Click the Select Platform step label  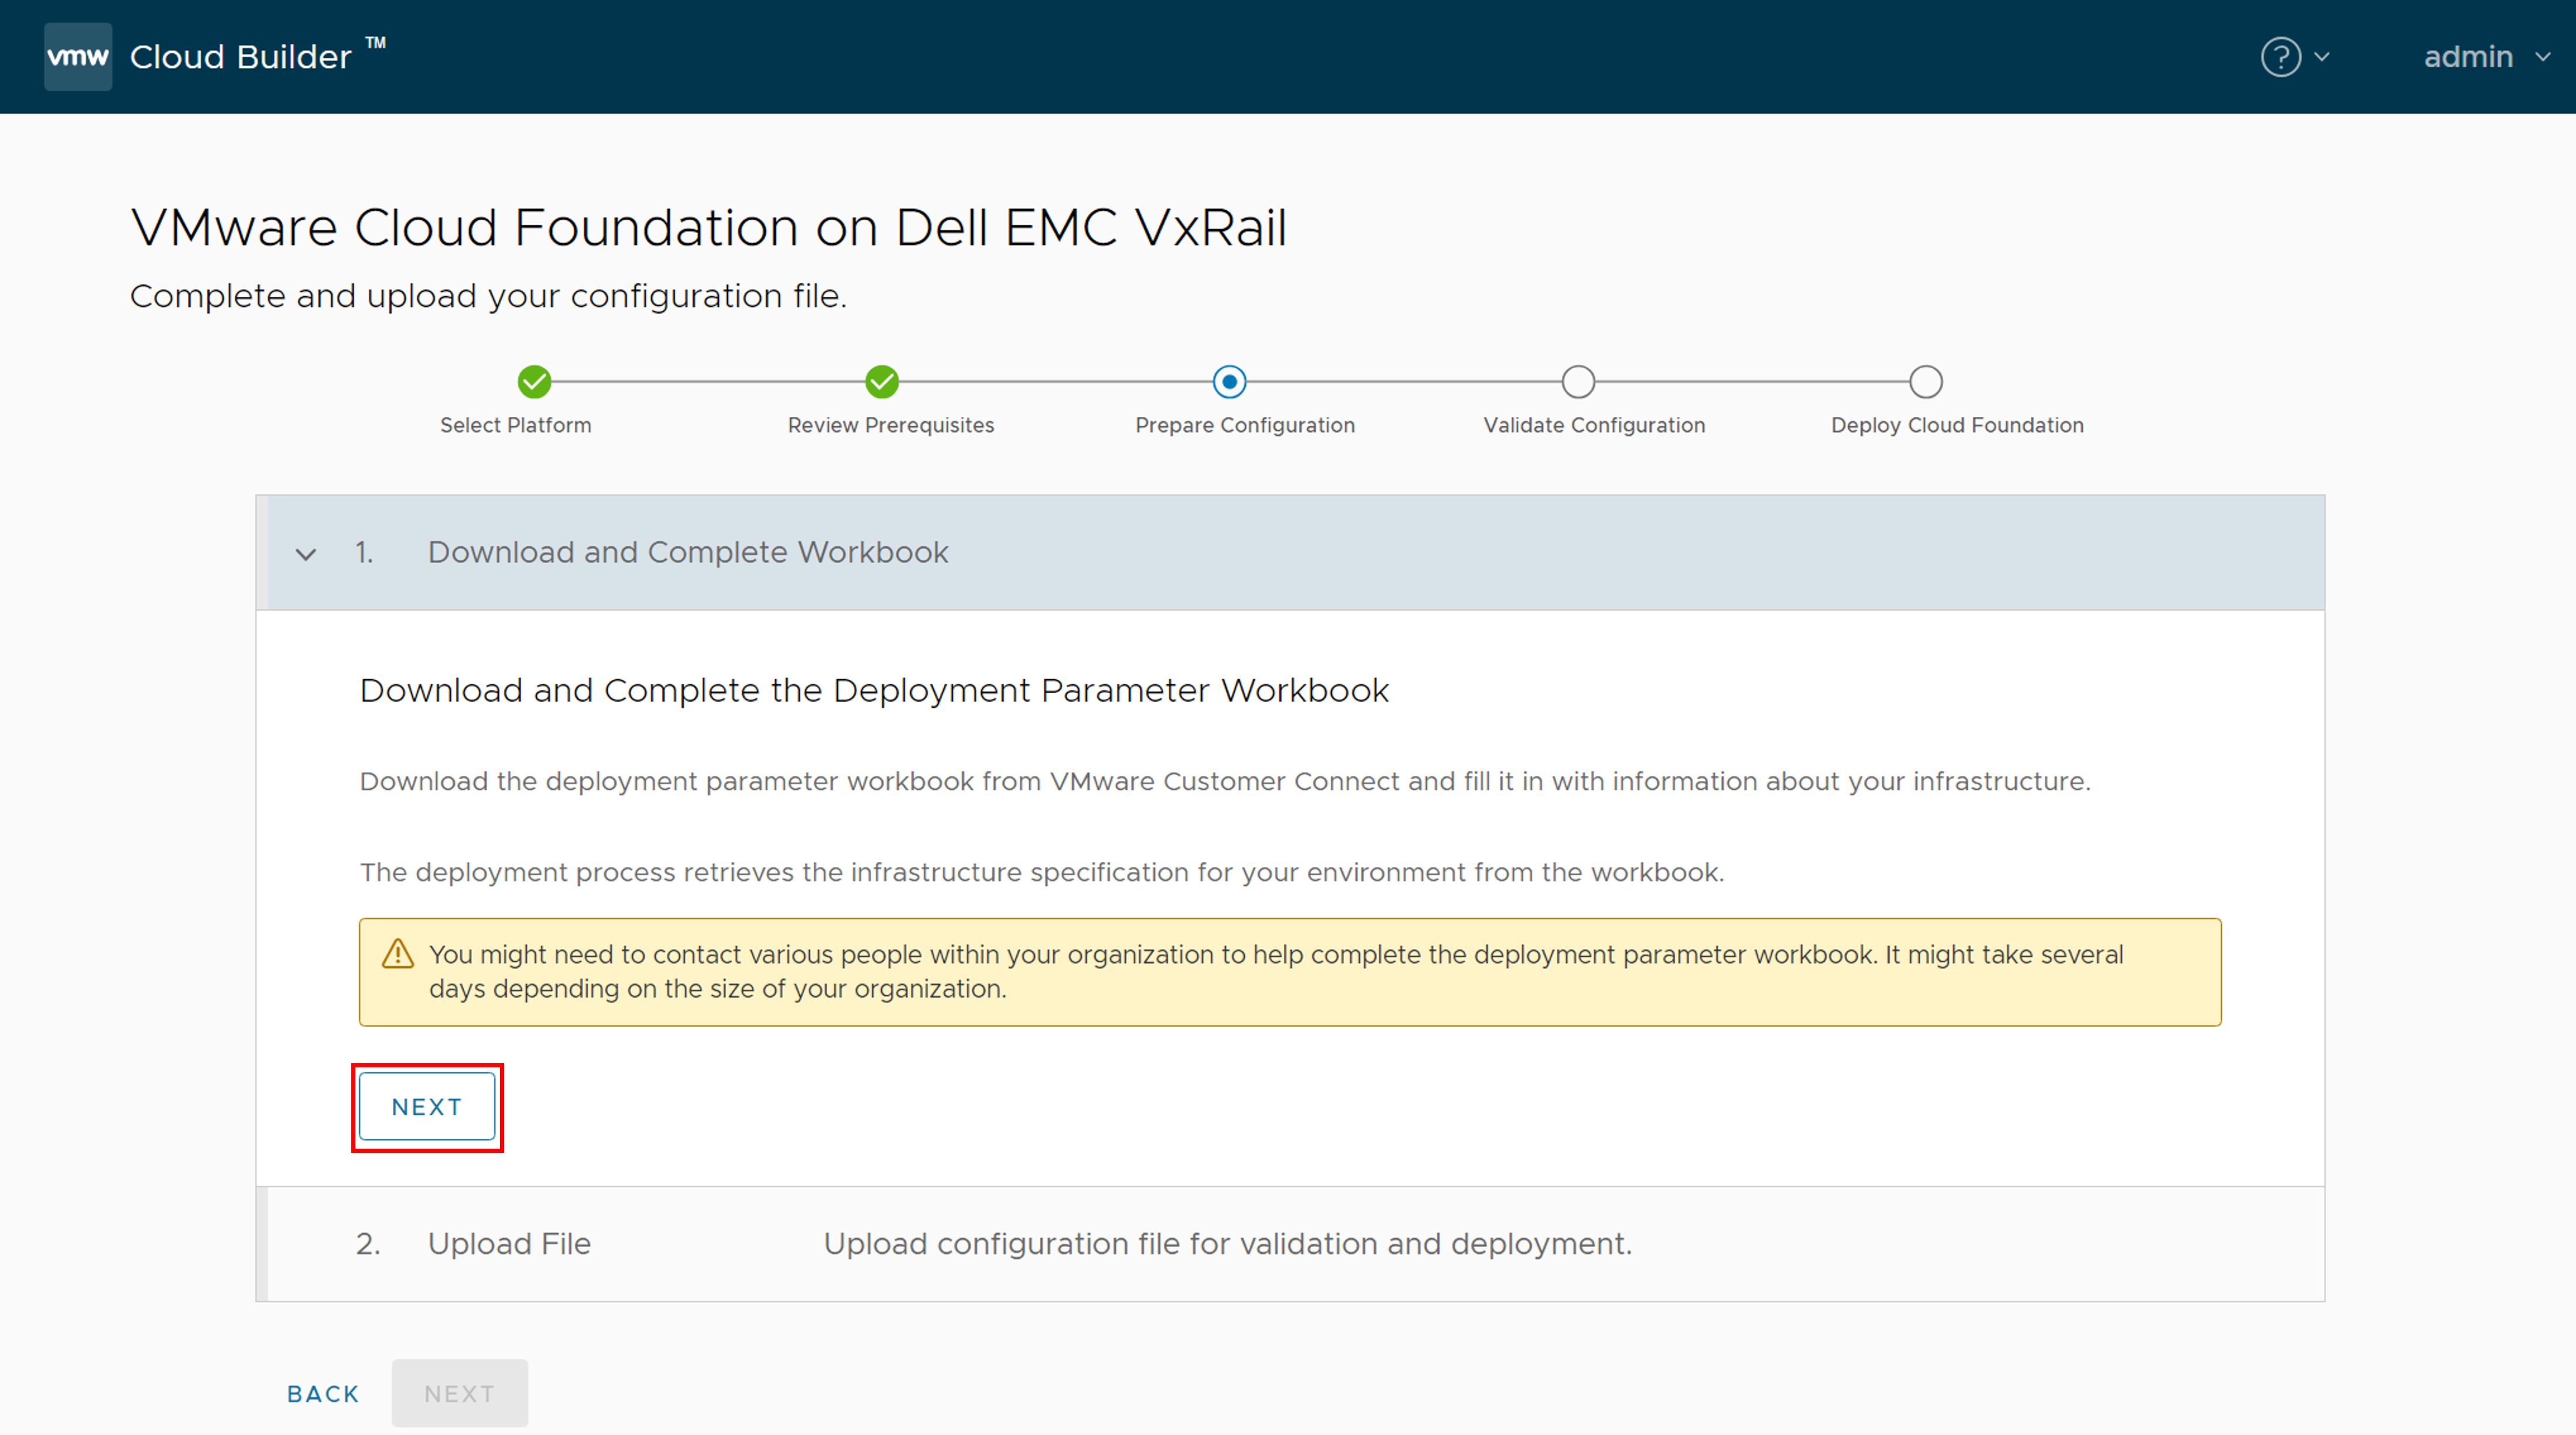(x=516, y=425)
